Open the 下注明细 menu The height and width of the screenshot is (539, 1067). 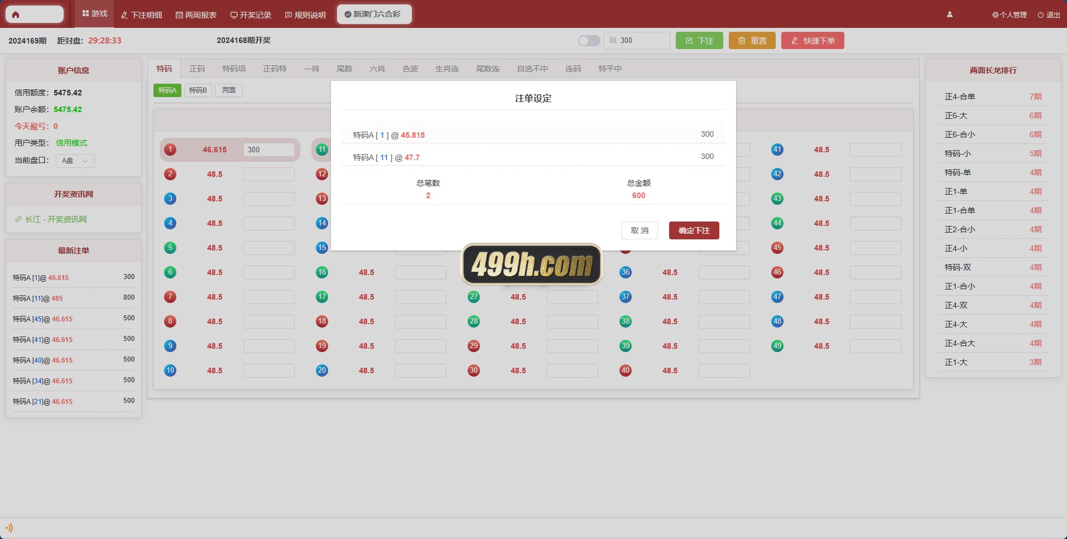point(142,15)
